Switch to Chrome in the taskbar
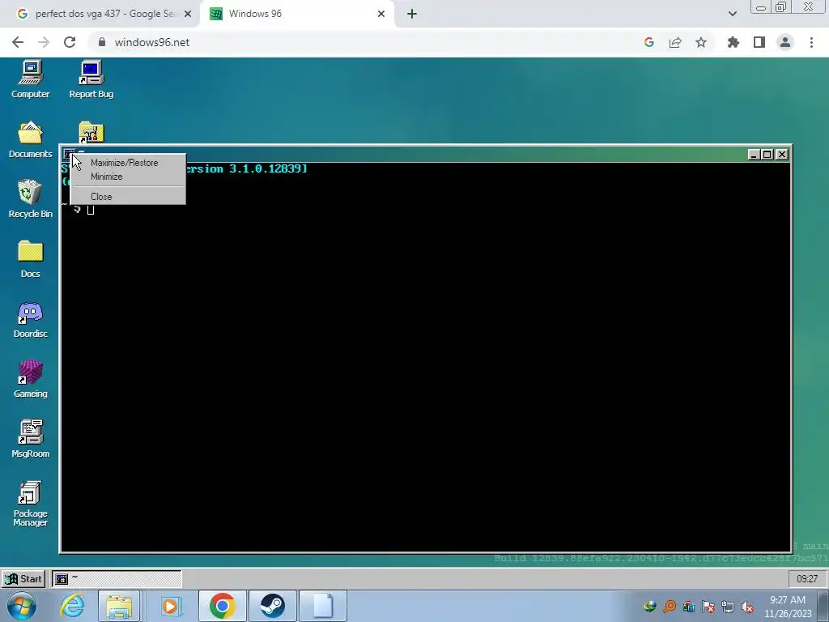Viewport: 829px width, 622px height. tap(222, 606)
